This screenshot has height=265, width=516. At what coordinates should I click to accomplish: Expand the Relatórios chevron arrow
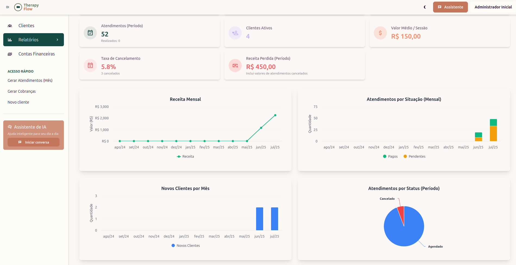[57, 40]
